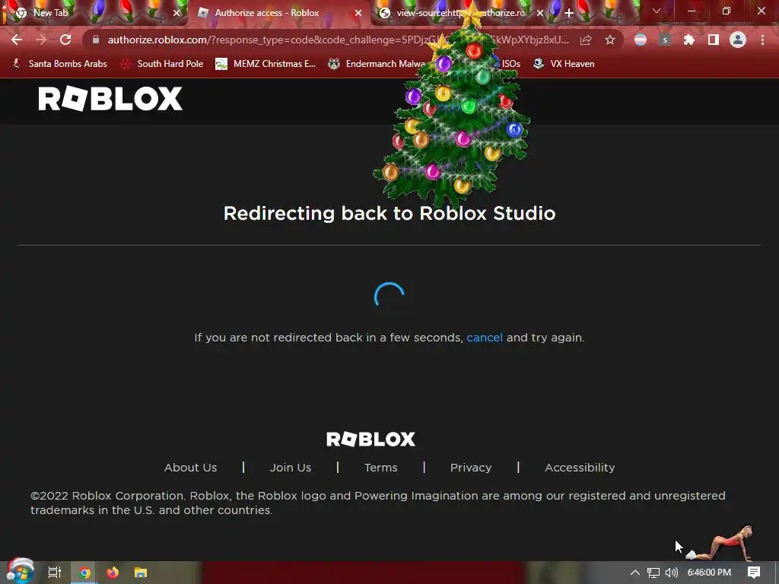Open the Accessibility footer link
Viewport: 779px width, 584px height.
[x=580, y=468]
